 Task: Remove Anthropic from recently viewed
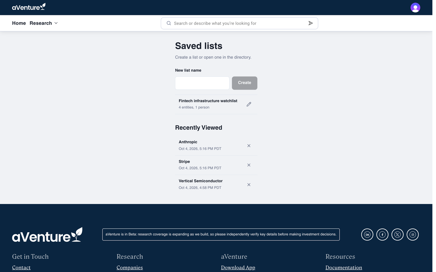249,146
